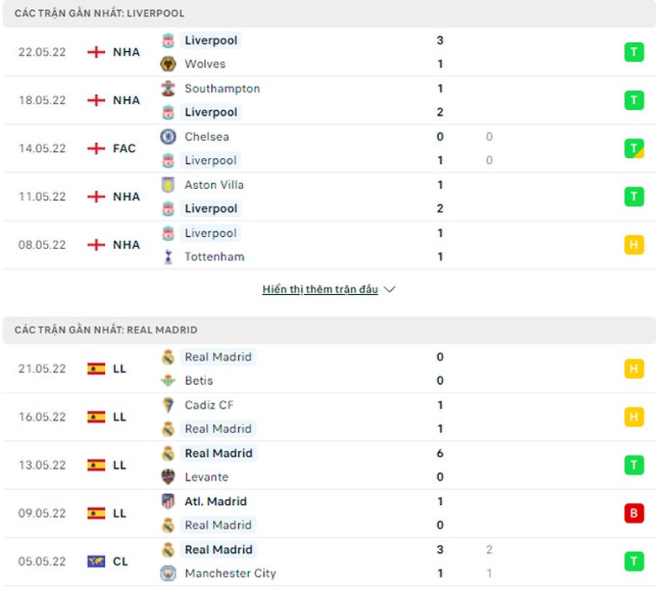Click the Wolves club crest icon
Screen dimensions: 656x589
(x=168, y=64)
